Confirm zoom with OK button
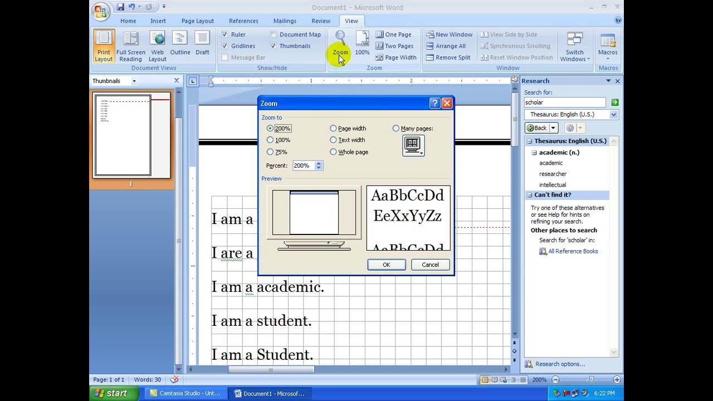The height and width of the screenshot is (401, 713). point(387,265)
